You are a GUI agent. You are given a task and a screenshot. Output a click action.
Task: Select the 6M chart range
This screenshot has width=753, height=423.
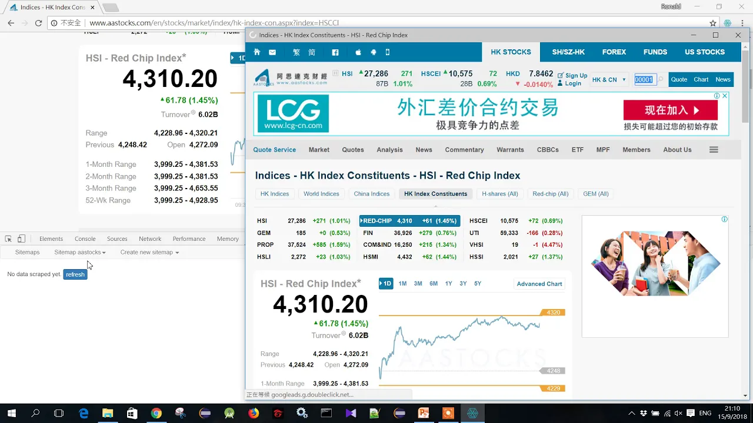[x=434, y=284]
